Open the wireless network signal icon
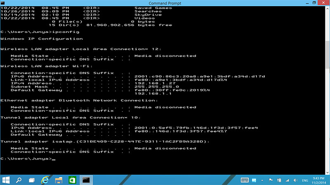The image size is (330, 185). click(287, 180)
